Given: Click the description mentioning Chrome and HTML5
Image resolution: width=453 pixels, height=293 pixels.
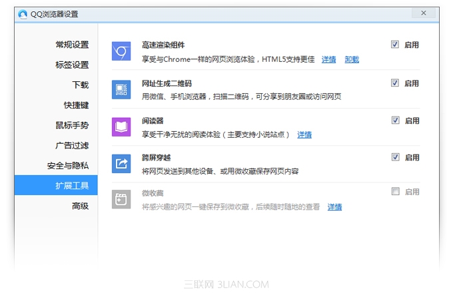Looking at the screenshot, I should (228, 59).
